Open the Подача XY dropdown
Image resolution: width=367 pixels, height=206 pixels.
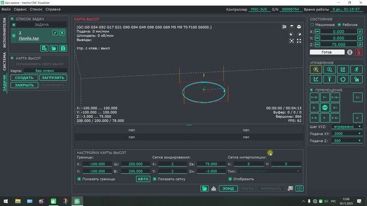(347, 133)
